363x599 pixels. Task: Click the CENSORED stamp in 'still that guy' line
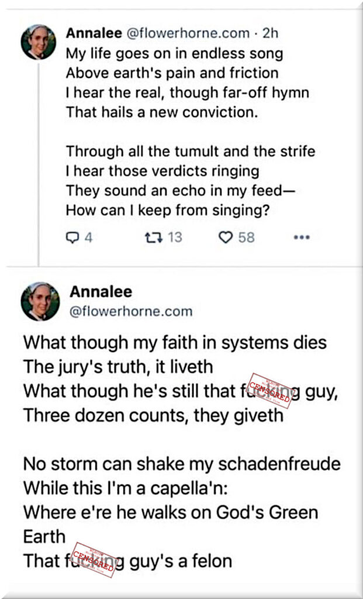(269, 390)
